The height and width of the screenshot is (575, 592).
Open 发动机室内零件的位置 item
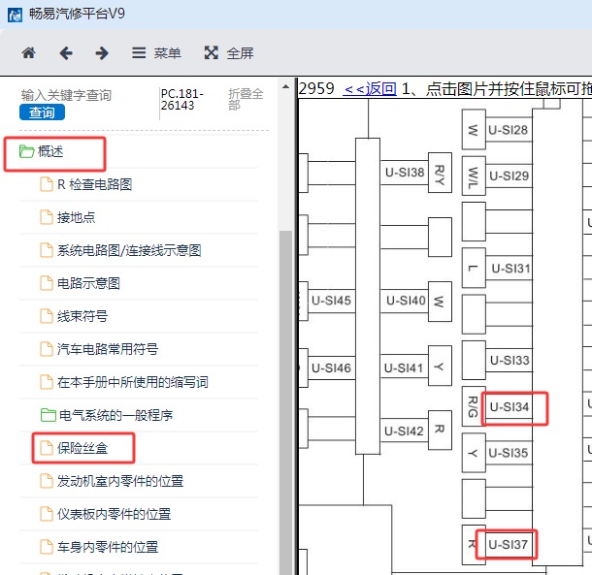pos(120,481)
